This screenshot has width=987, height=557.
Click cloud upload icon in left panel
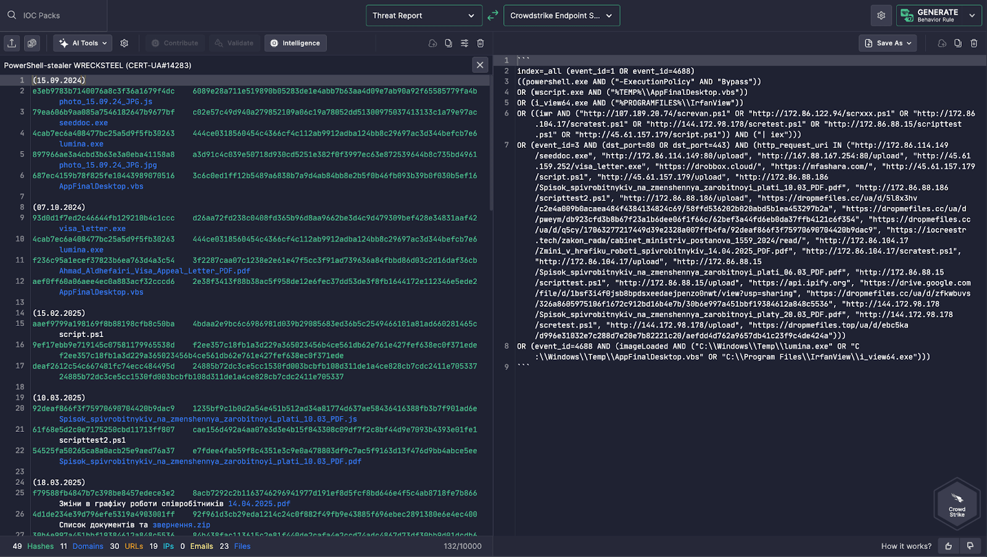[432, 43]
